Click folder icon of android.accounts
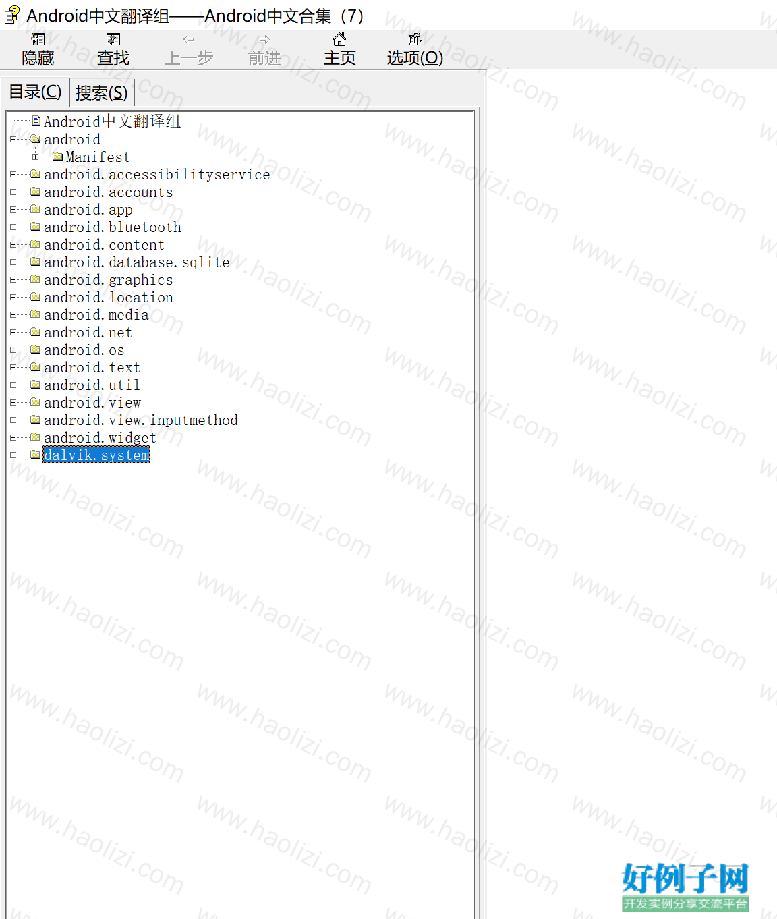The image size is (777, 919). tap(36, 192)
